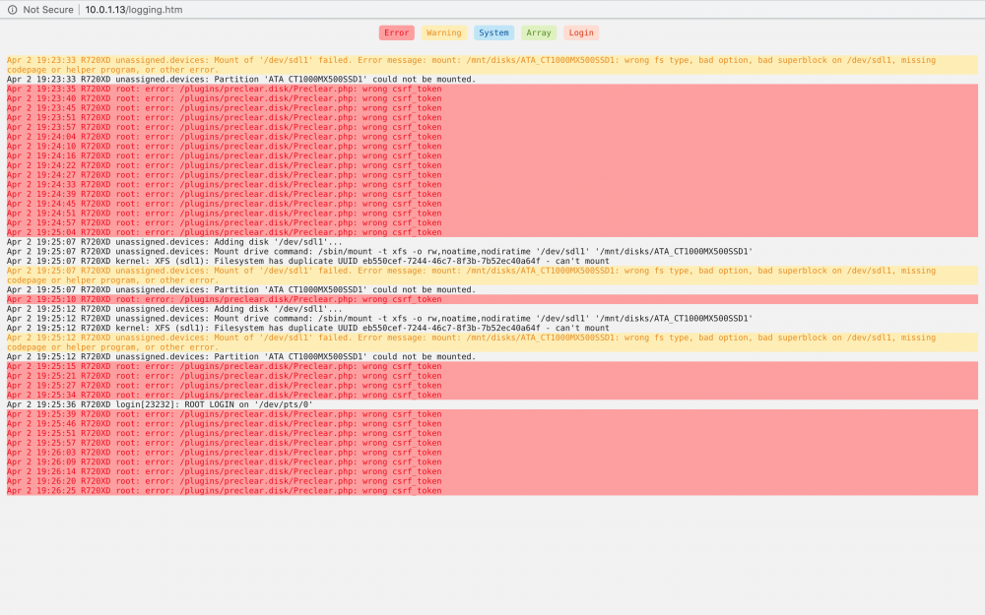Filter log by Error button
Viewport: 985px width, 615px height.
(396, 32)
